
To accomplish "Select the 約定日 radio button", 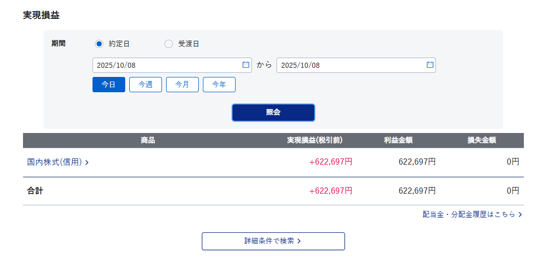I will point(99,44).
